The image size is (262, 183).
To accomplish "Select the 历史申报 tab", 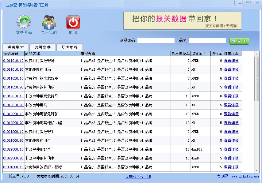I will [70, 47].
